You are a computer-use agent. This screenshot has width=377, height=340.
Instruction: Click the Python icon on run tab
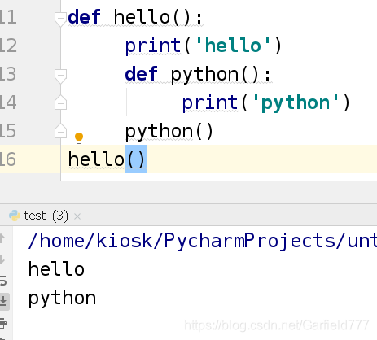click(x=15, y=216)
